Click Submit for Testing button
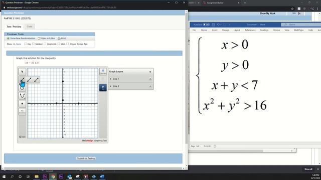321x180 pixels. pos(86,158)
